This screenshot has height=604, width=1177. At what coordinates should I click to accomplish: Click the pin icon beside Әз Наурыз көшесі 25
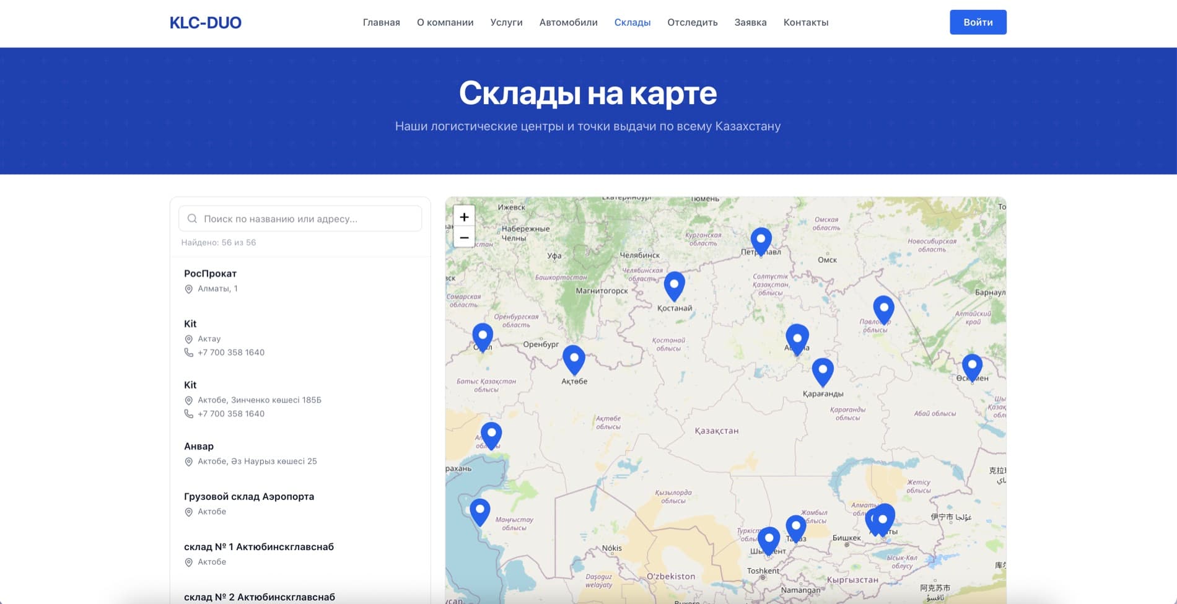[189, 462]
